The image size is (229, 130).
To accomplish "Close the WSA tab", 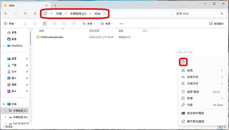I will coord(46,5).
